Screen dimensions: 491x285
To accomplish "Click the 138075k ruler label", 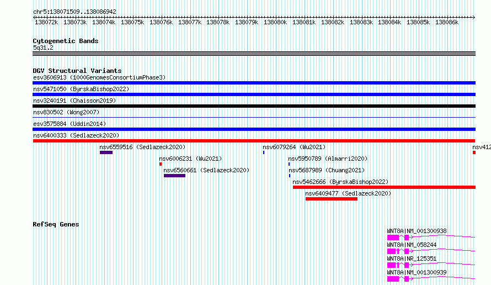I will [132, 22].
